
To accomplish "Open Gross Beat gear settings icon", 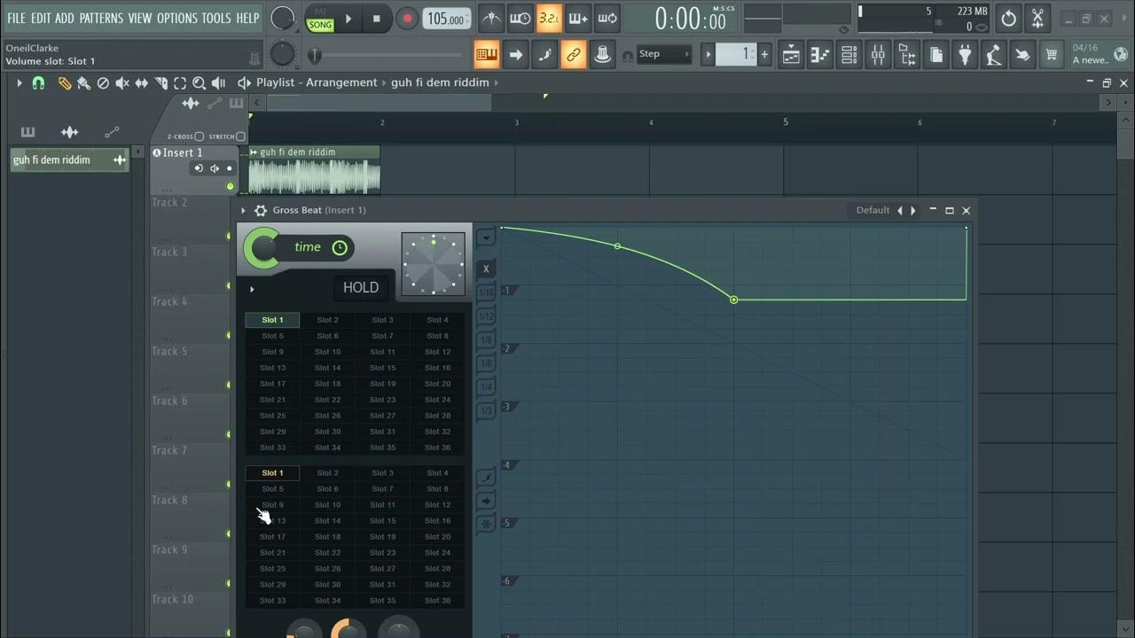I will [x=260, y=210].
